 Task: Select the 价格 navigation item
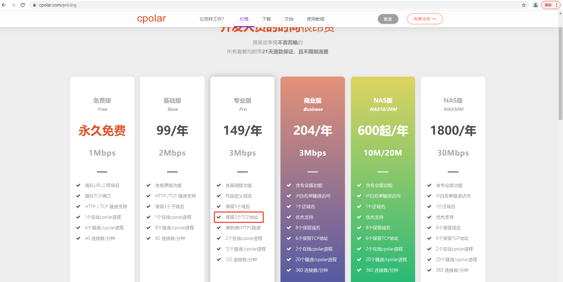244,19
